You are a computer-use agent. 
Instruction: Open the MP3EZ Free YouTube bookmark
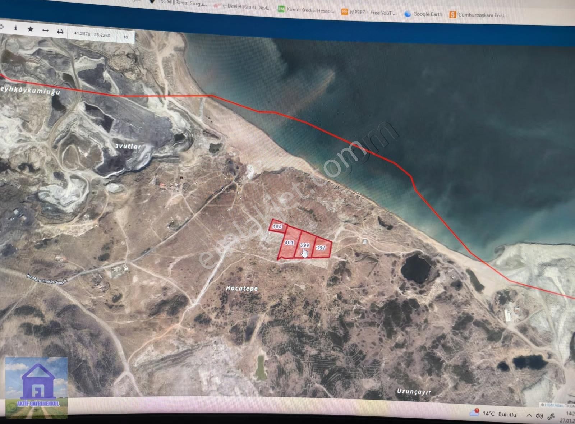tap(368, 13)
